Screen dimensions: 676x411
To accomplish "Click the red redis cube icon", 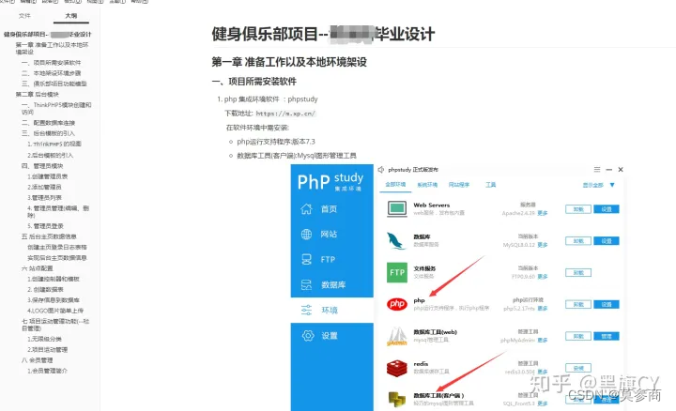I will click(x=396, y=368).
